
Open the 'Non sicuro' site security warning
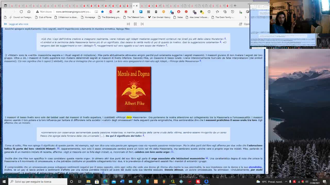44,12
